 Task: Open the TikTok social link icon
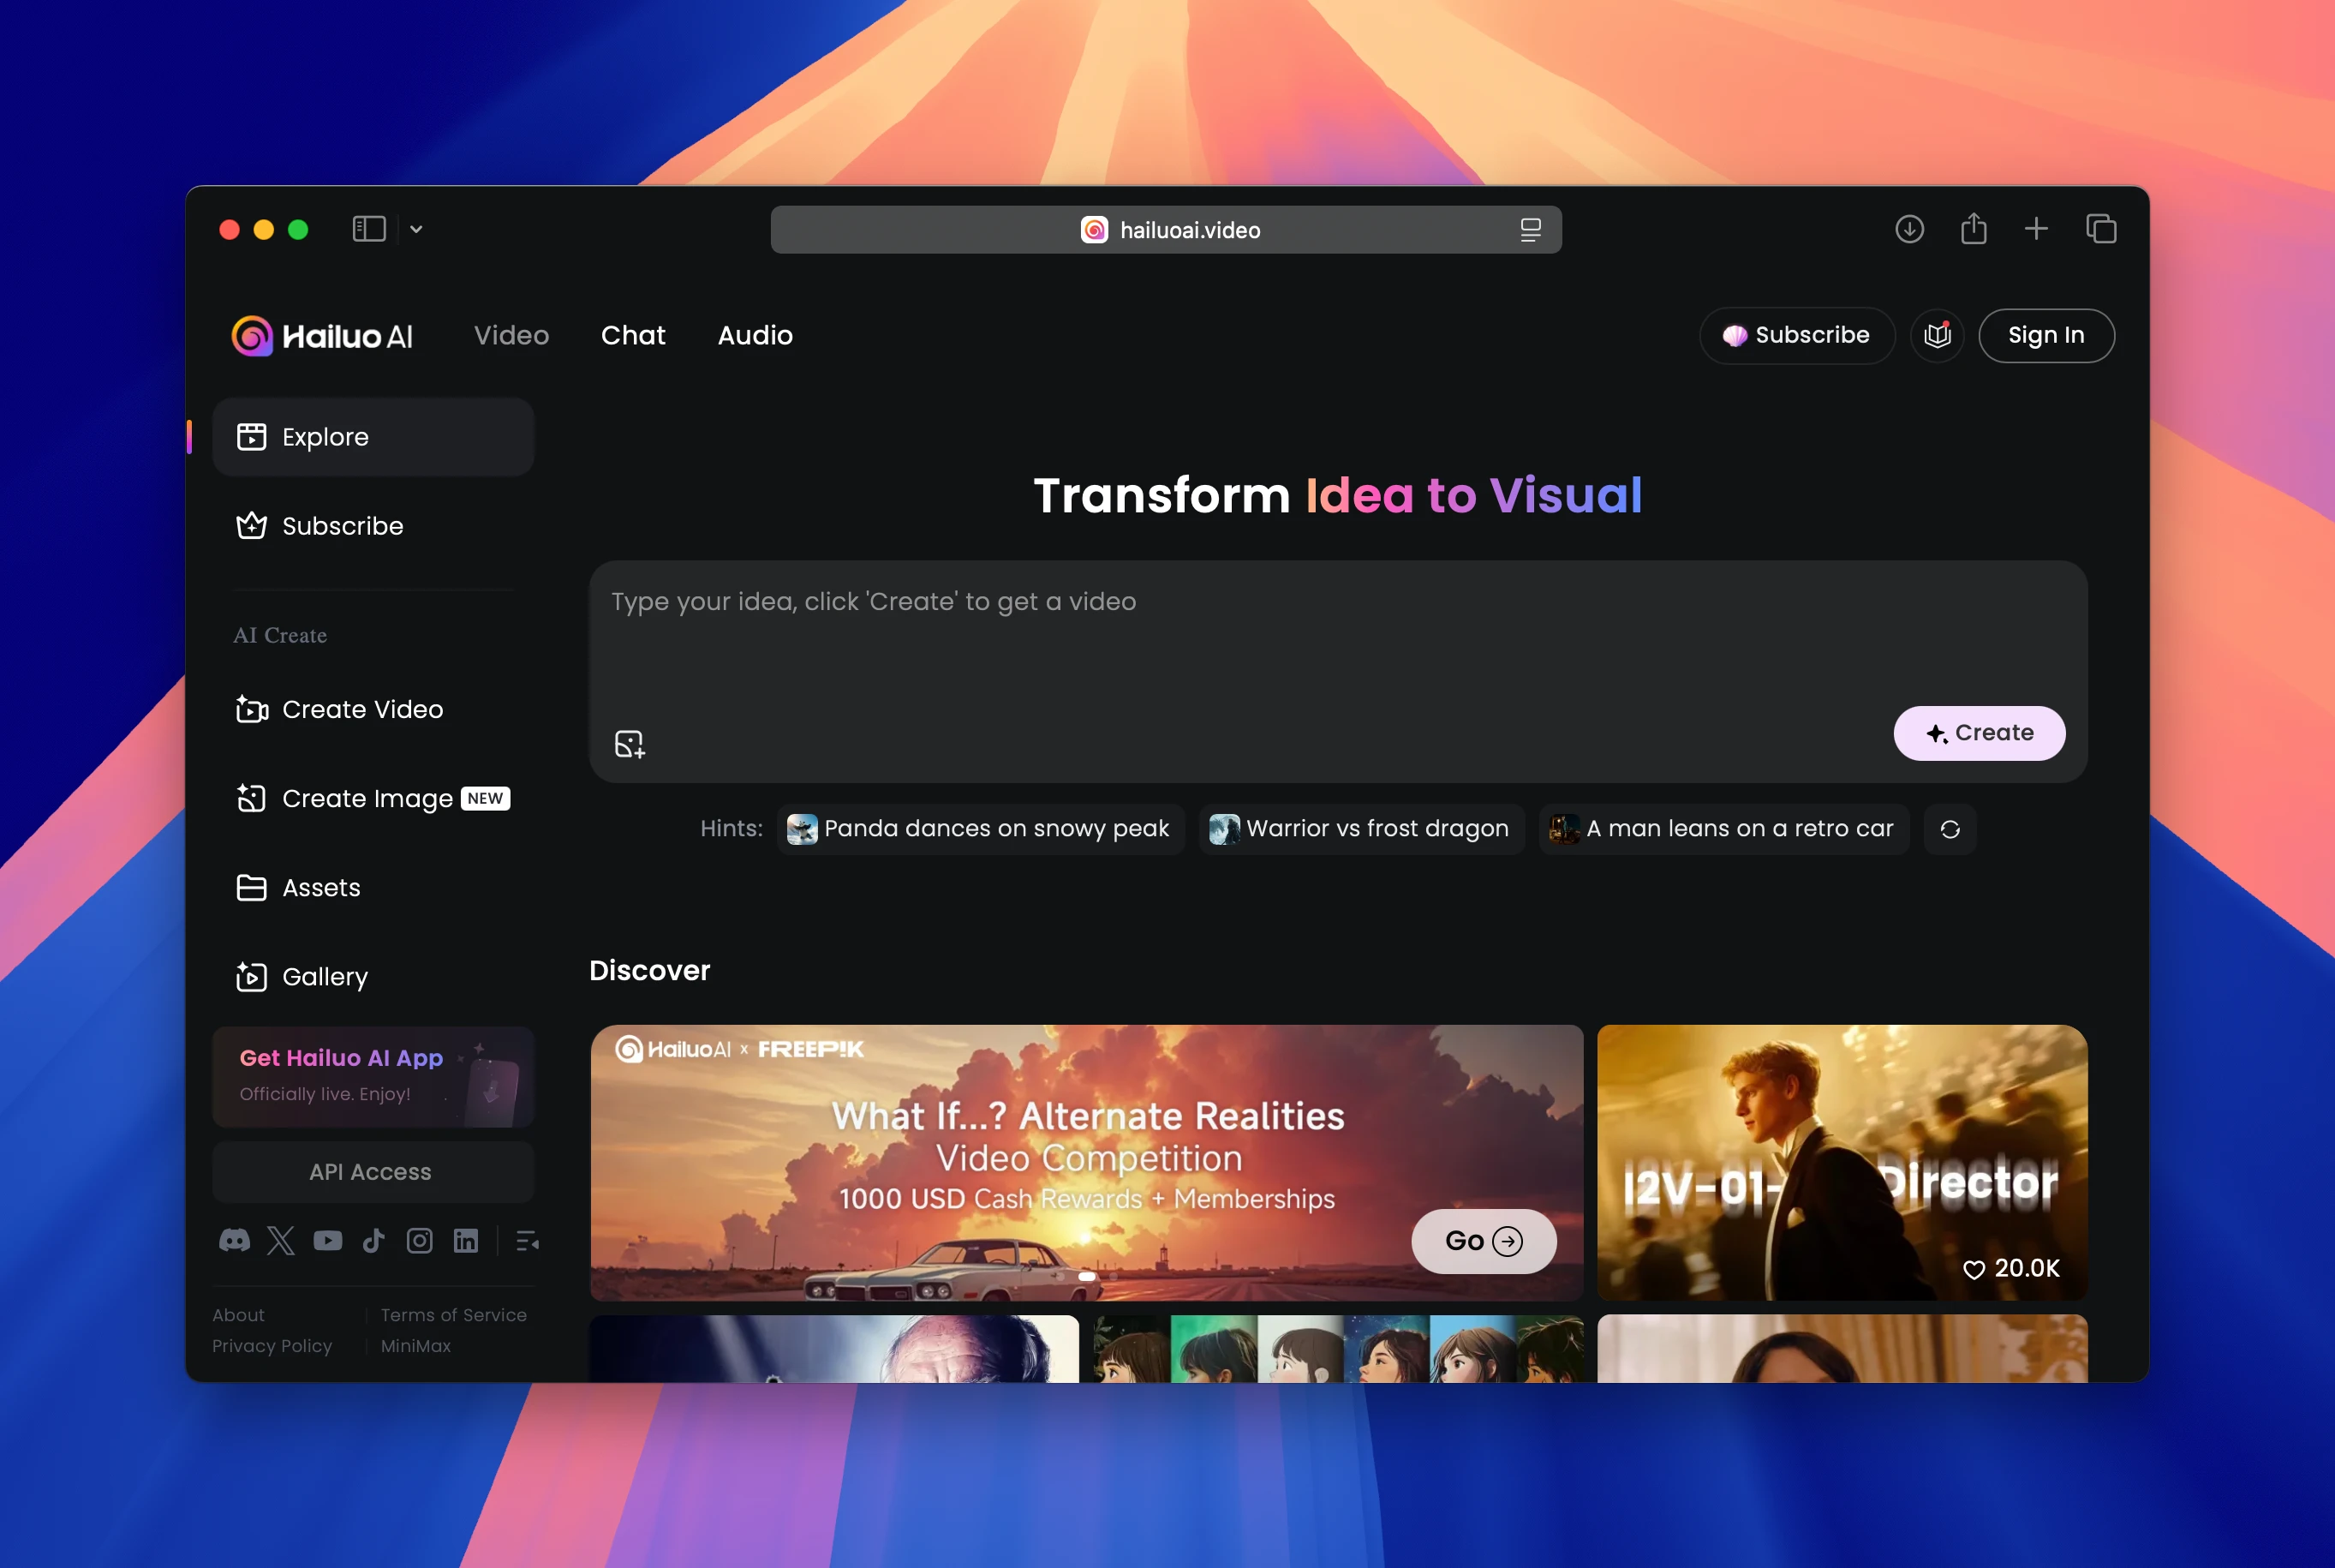click(x=373, y=1241)
